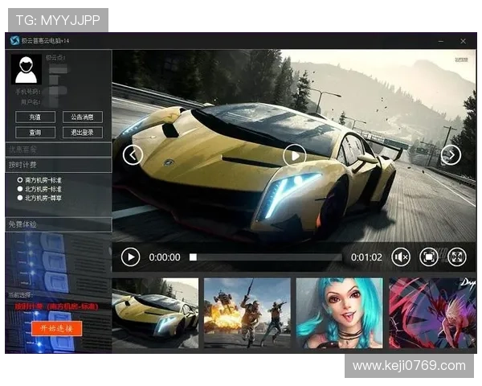Go to the previous slide with left arrow

(133, 154)
